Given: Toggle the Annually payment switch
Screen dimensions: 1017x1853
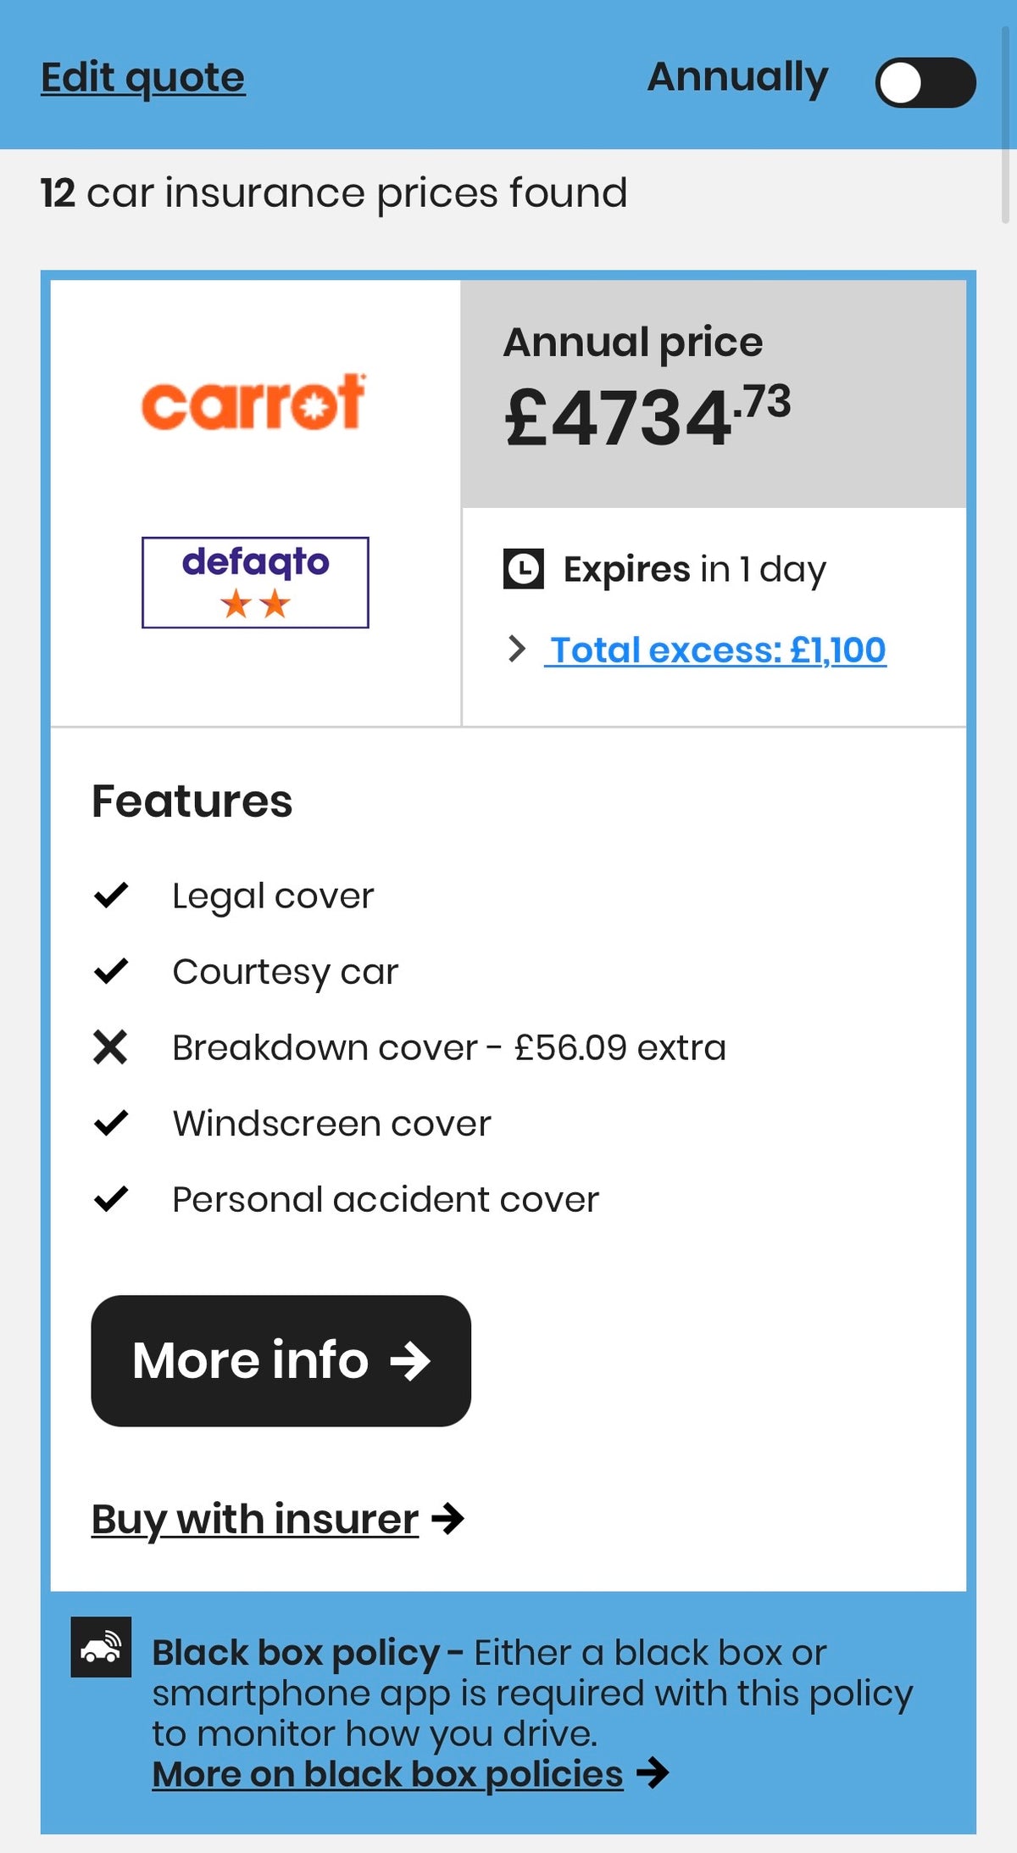Looking at the screenshot, I should 925,82.
